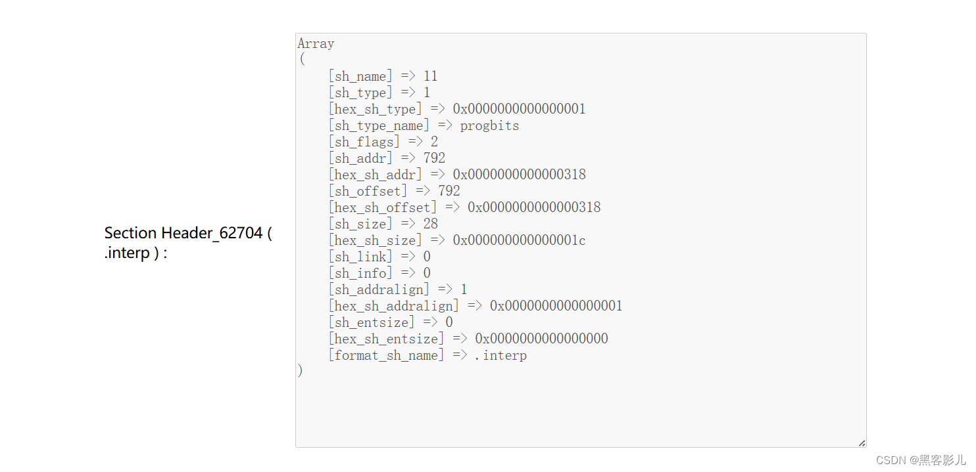Place cursor on sh_size => 28 line

coord(383,225)
